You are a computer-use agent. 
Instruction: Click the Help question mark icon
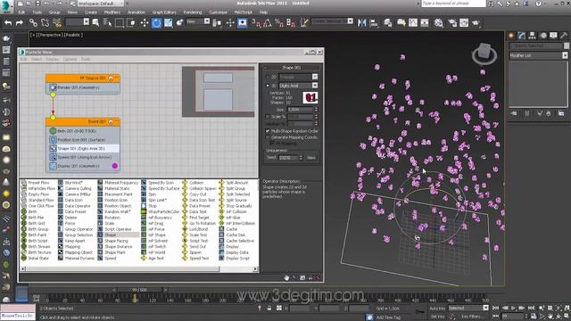[538, 4]
